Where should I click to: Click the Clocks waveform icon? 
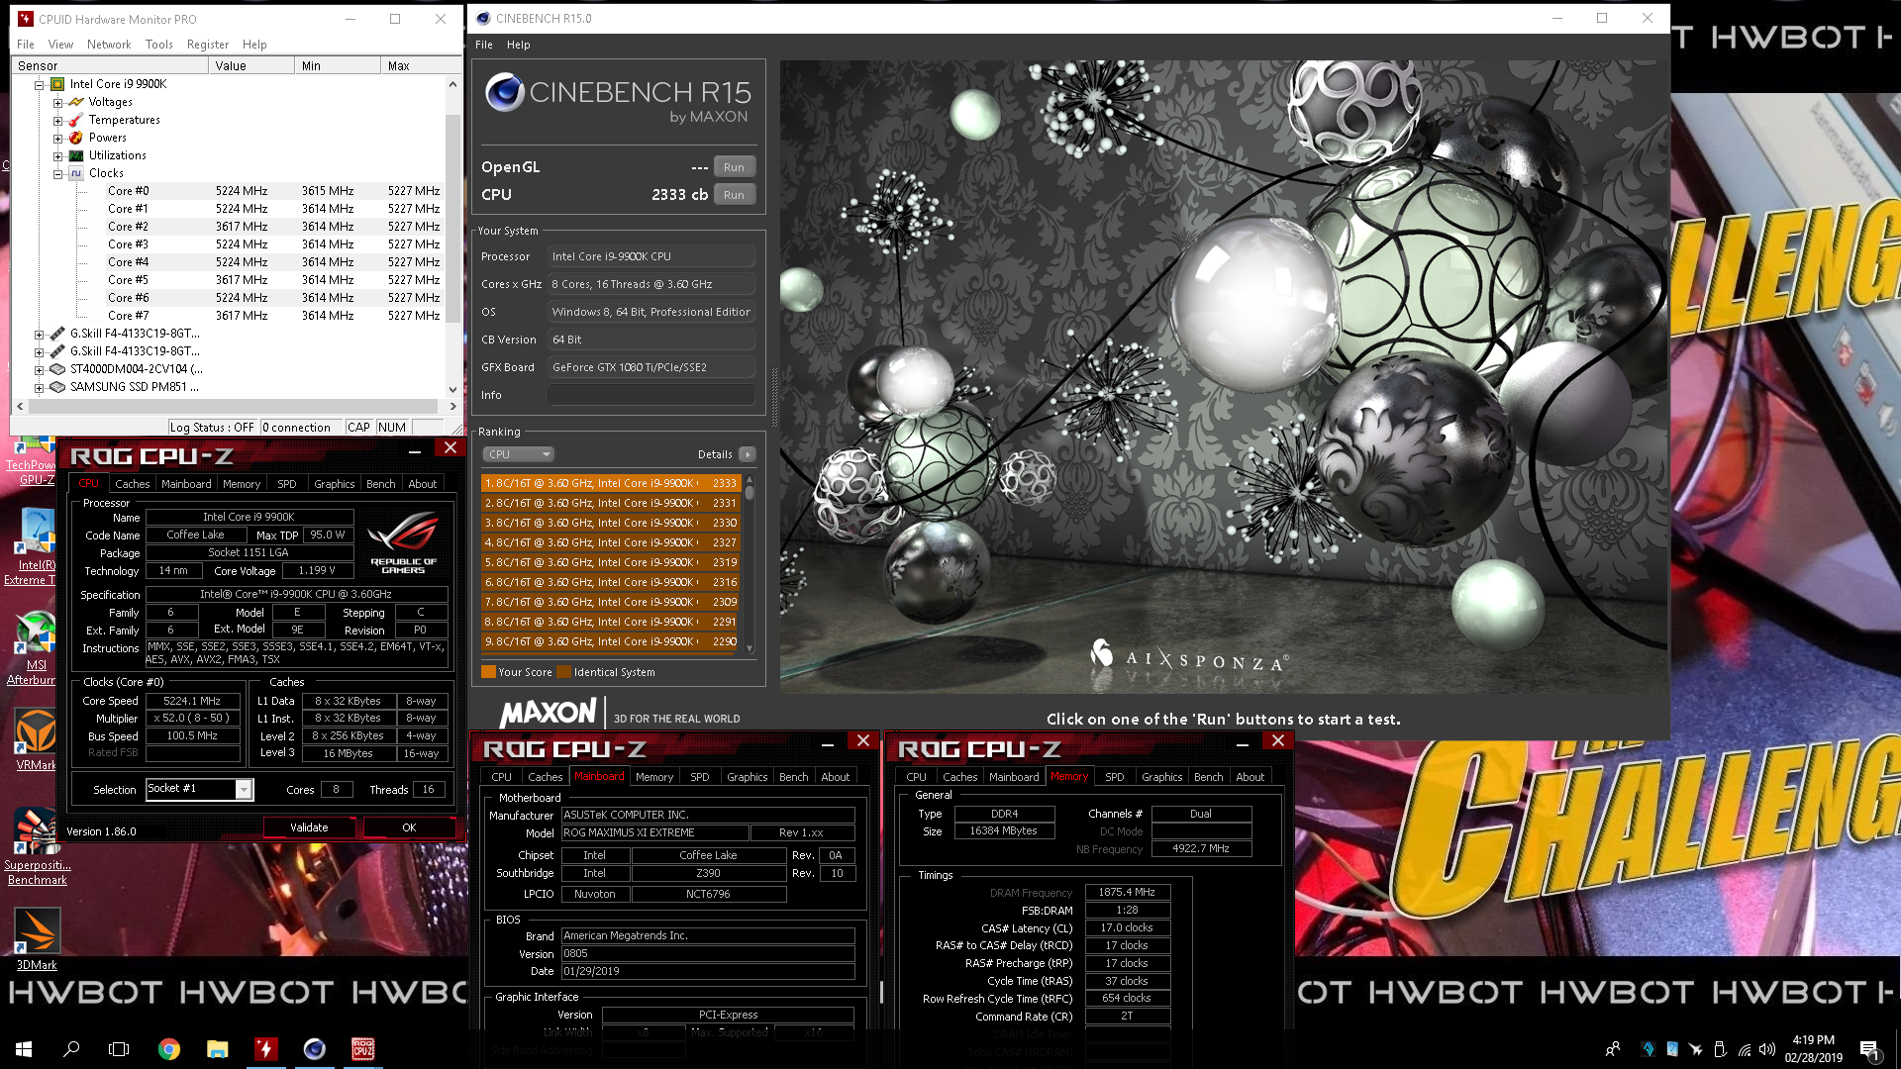point(76,173)
